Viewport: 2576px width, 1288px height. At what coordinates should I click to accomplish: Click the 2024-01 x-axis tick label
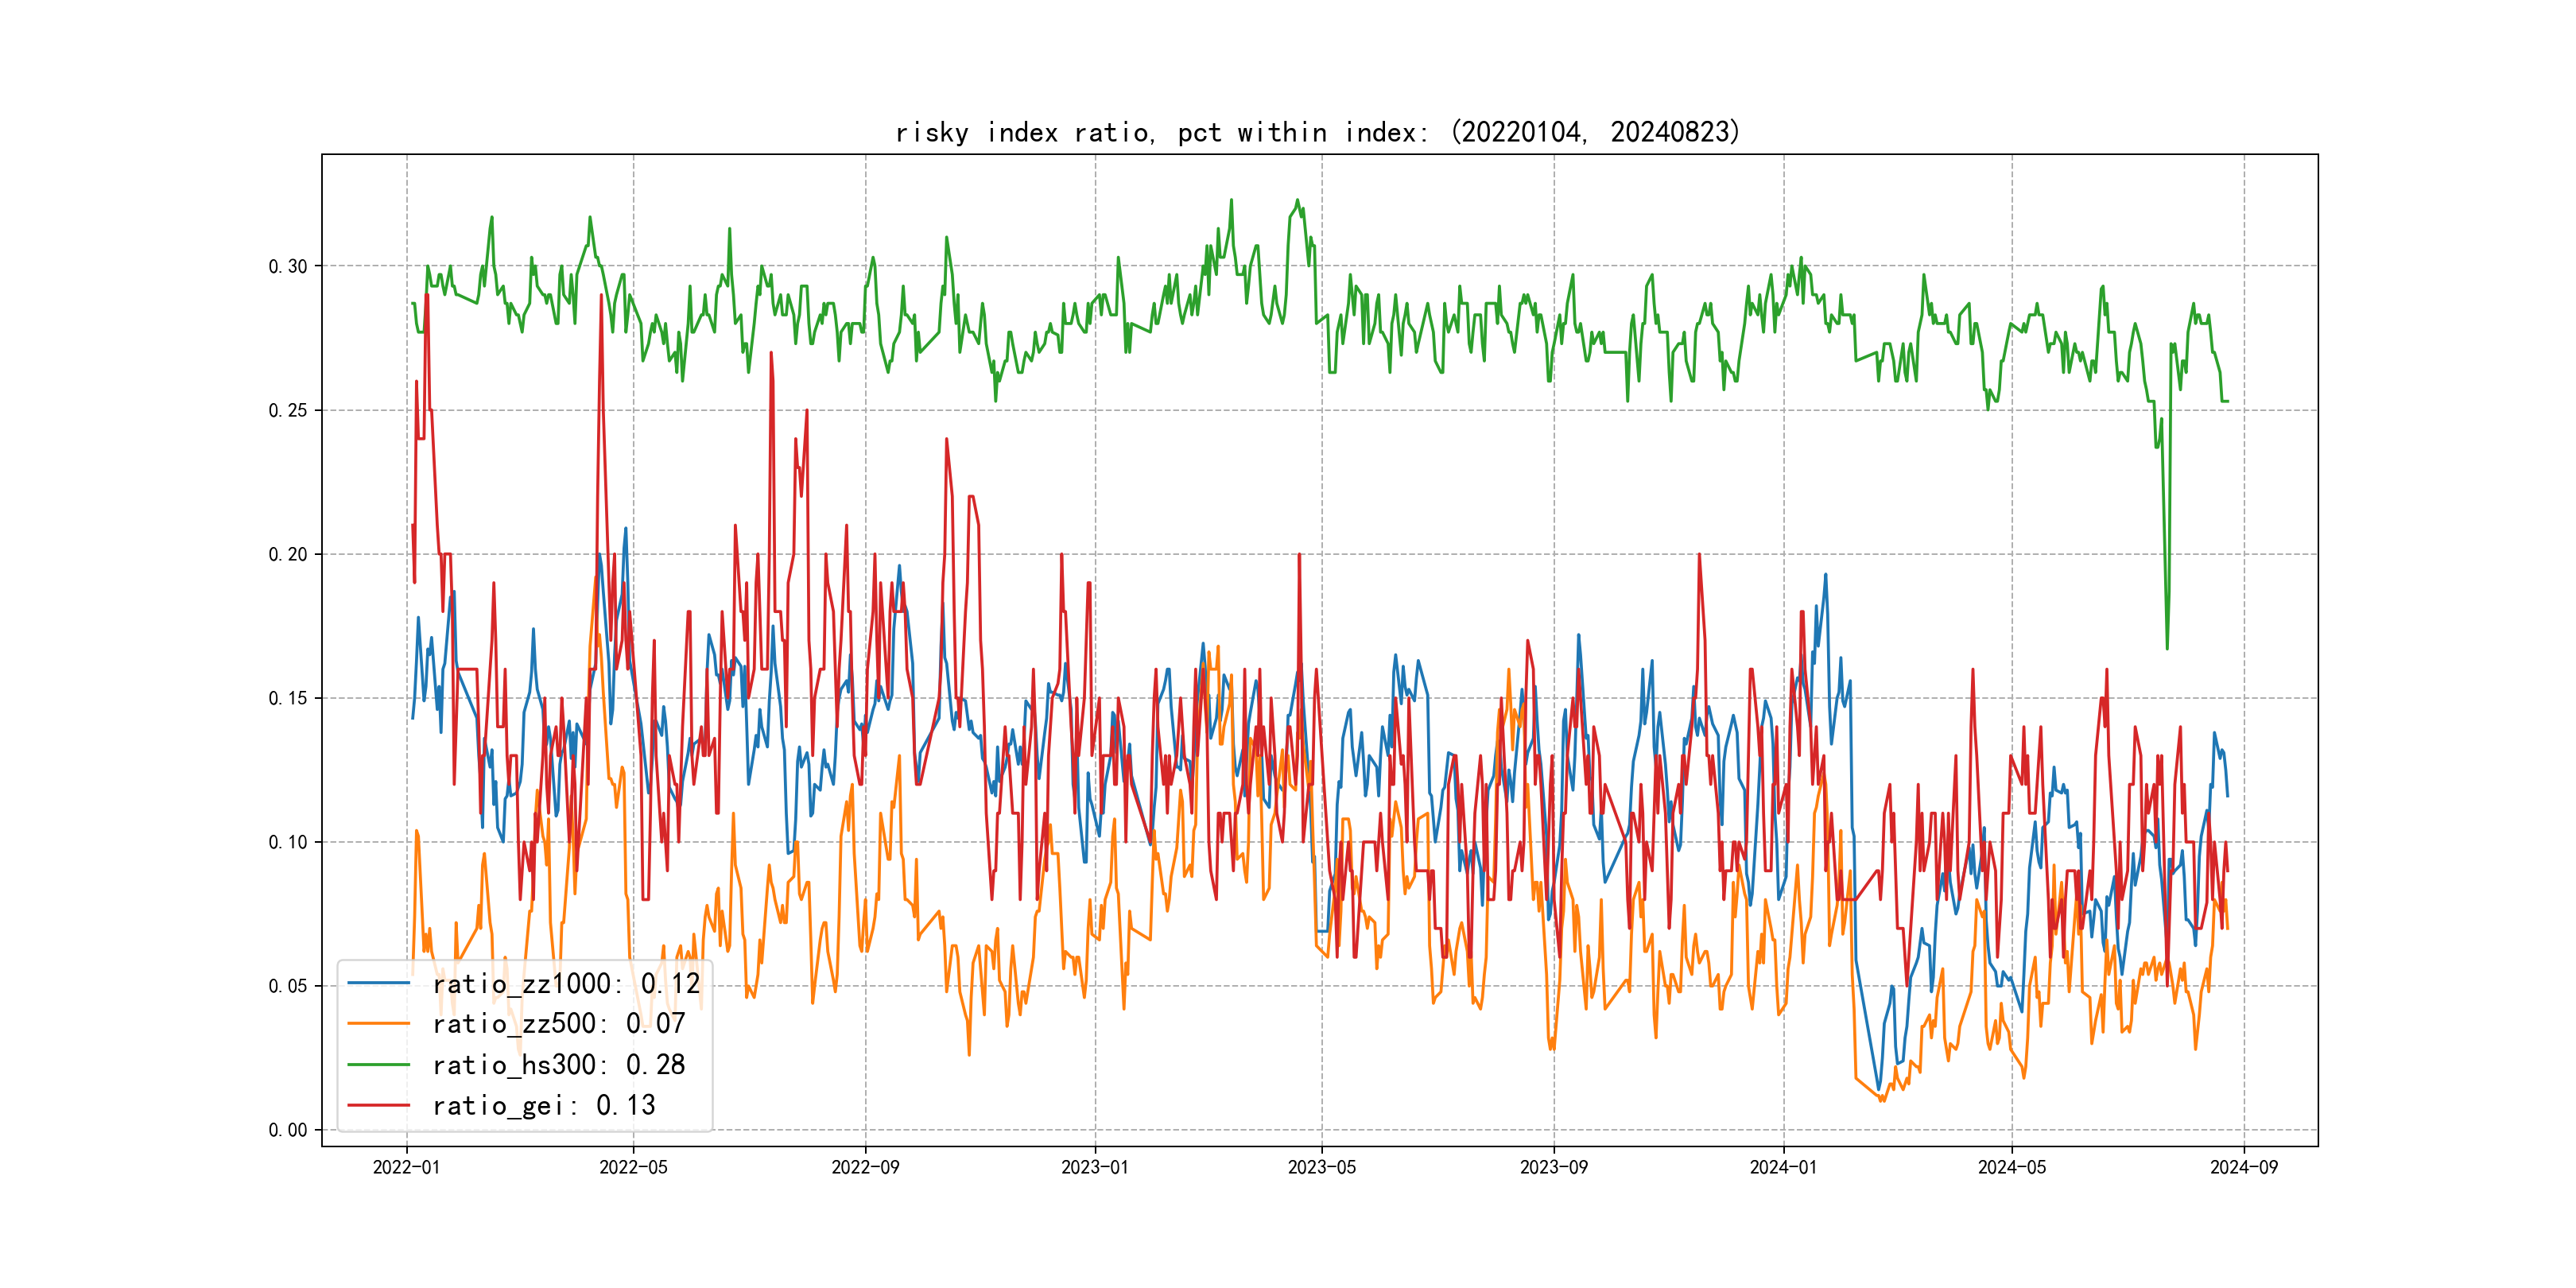1783,1167
